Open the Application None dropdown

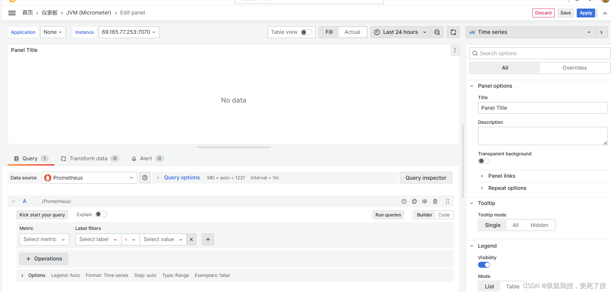[x=53, y=32]
